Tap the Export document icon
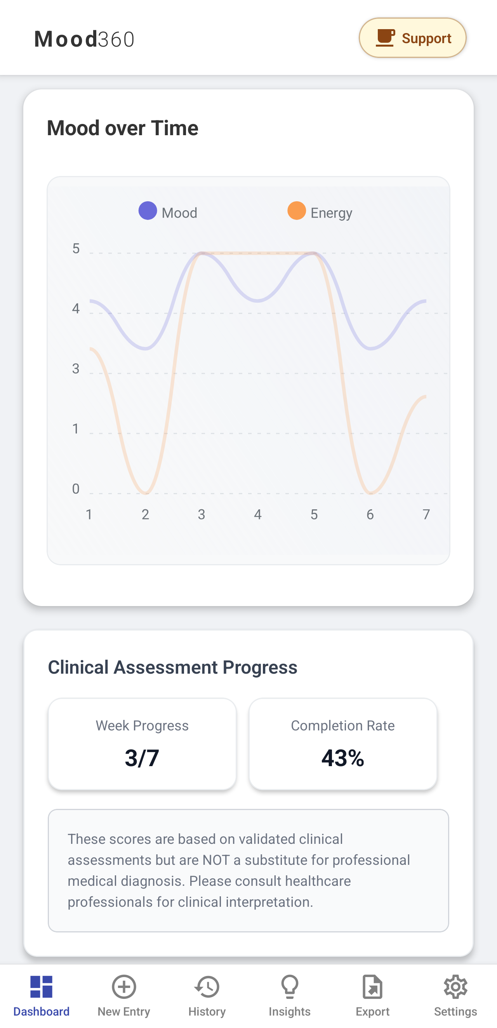This screenshot has width=497, height=1028. click(372, 987)
